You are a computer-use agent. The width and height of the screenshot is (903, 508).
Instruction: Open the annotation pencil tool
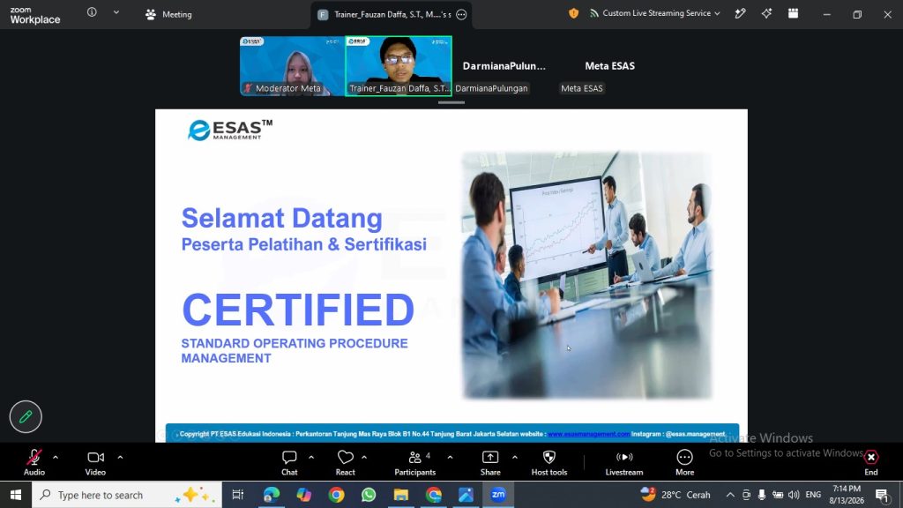pos(26,416)
